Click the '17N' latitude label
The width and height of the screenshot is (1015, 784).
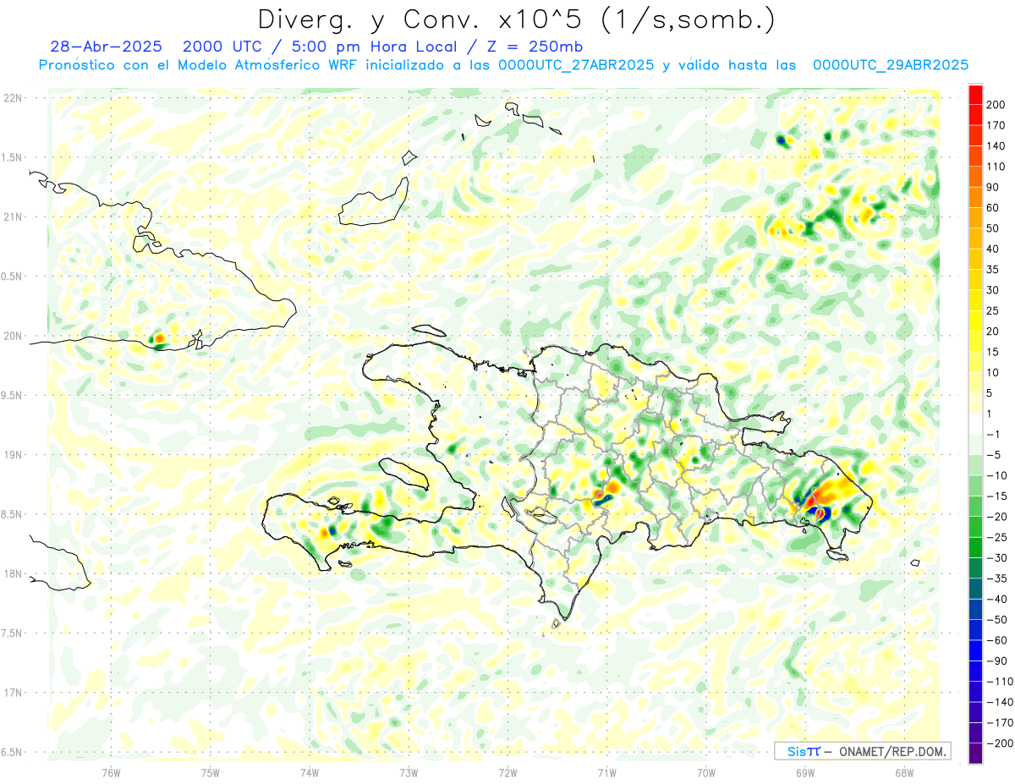(x=13, y=693)
